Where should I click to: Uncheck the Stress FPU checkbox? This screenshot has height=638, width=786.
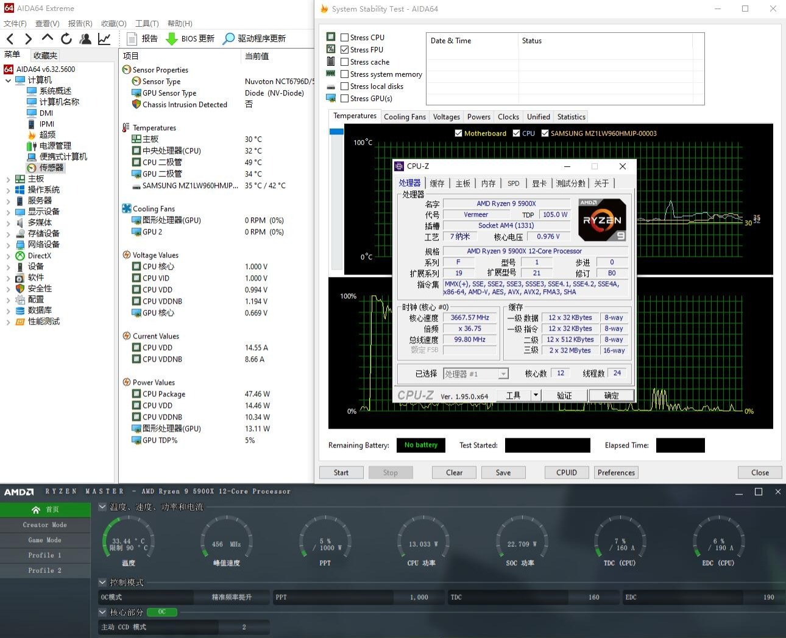(345, 50)
